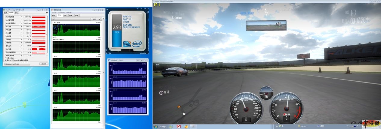
Task: Open the first menu in Resource Monitor's menu bar
Action: pyautogui.click(x=54, y=12)
